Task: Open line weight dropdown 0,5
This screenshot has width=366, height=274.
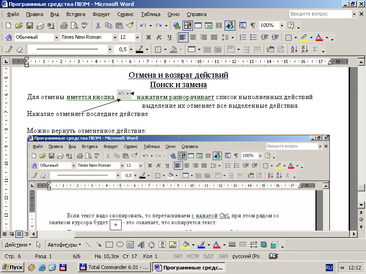Action: pyautogui.click(x=131, y=49)
